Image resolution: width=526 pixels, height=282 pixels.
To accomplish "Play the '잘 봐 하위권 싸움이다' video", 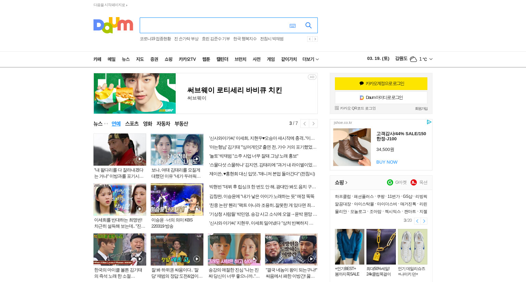I will [x=197, y=259].
